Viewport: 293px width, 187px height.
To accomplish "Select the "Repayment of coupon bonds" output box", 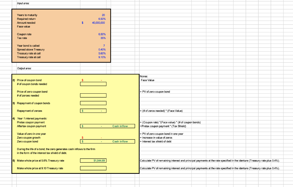I will click(x=93, y=103).
